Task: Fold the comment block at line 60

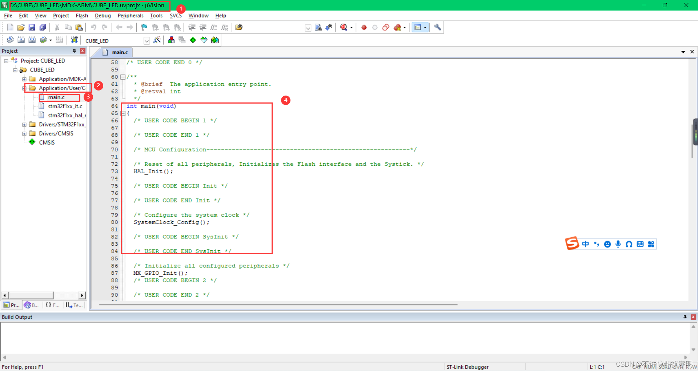Action: point(123,77)
